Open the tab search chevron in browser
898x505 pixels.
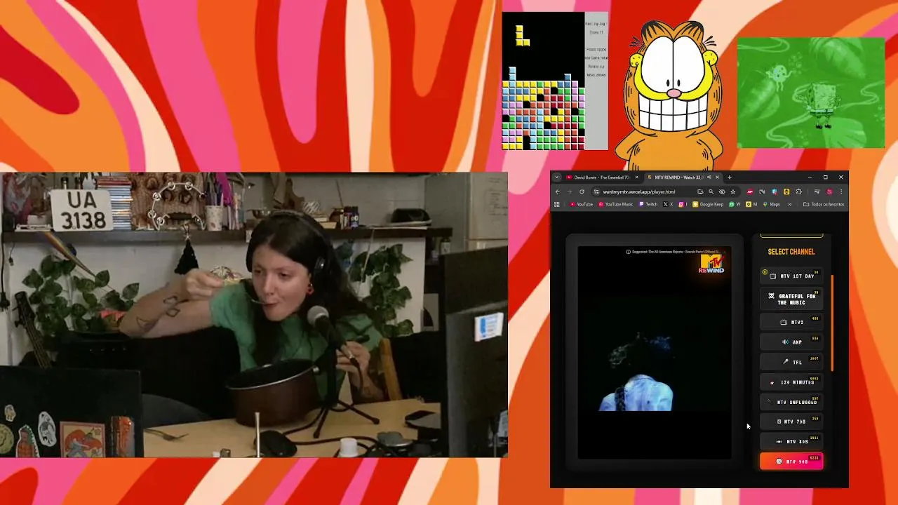pyautogui.click(x=556, y=177)
